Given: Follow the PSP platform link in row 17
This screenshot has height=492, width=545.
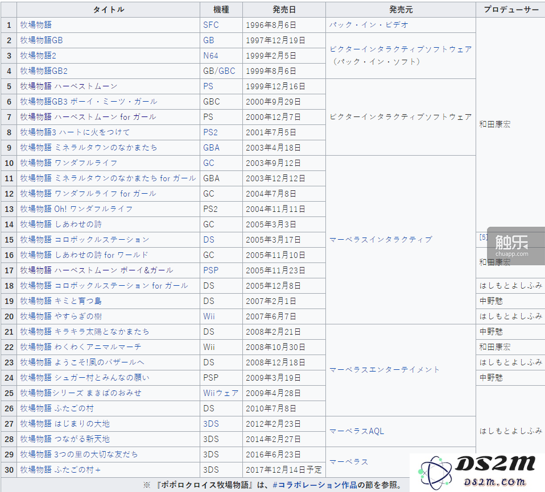Looking at the screenshot, I should pyautogui.click(x=211, y=270).
